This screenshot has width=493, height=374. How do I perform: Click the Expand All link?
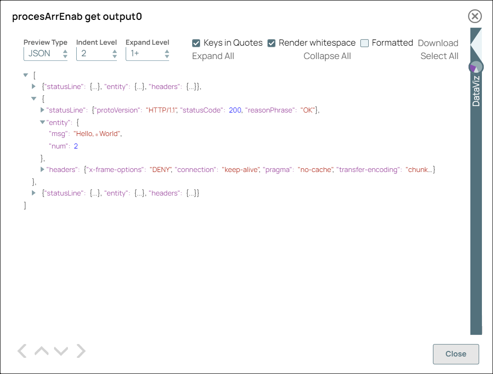(213, 56)
